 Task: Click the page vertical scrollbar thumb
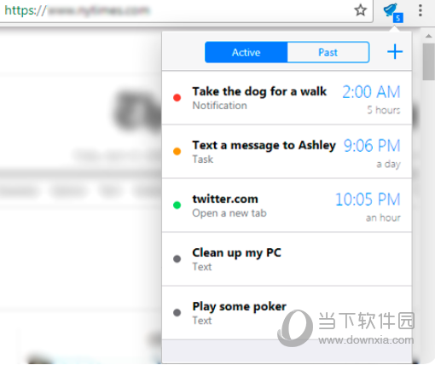428,61
